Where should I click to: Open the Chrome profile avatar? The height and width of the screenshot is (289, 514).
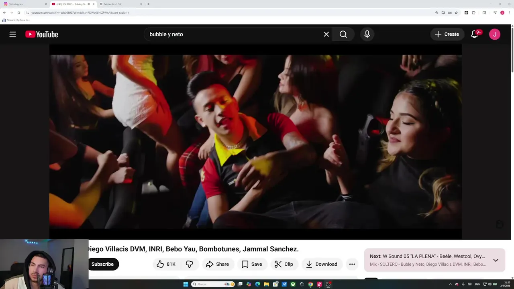point(502,12)
